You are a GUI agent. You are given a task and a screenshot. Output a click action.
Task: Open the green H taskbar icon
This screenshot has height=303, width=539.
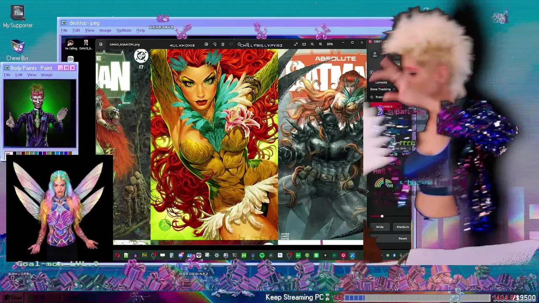coord(244,255)
